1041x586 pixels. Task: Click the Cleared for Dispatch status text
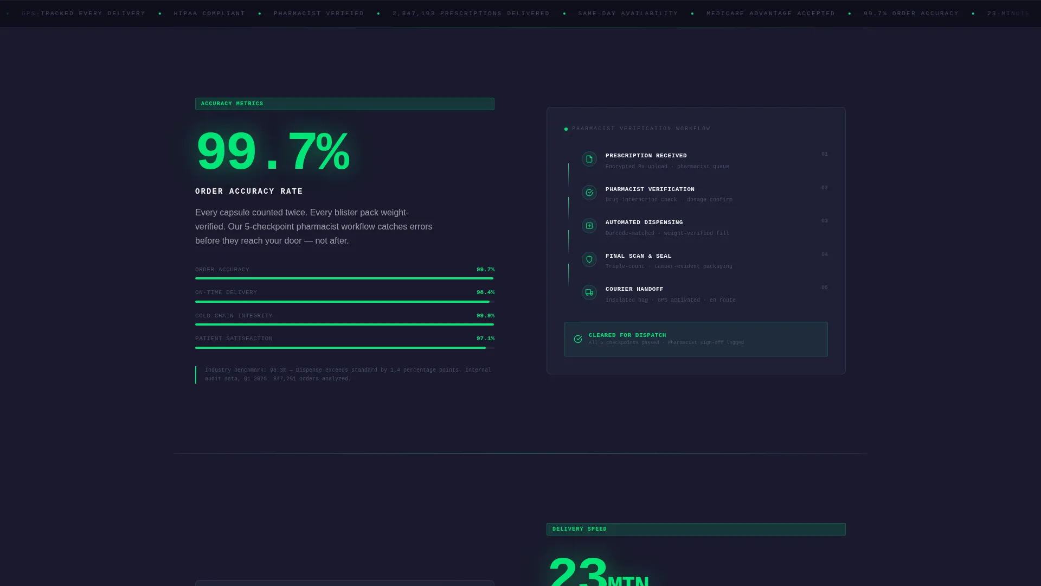click(627, 335)
